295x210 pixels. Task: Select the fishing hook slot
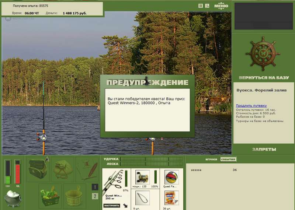click(142, 198)
